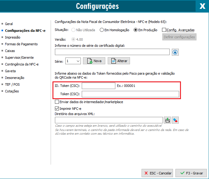The height and width of the screenshot is (179, 209).
Task: Close the Configurações window with X
Action: (x=202, y=6)
